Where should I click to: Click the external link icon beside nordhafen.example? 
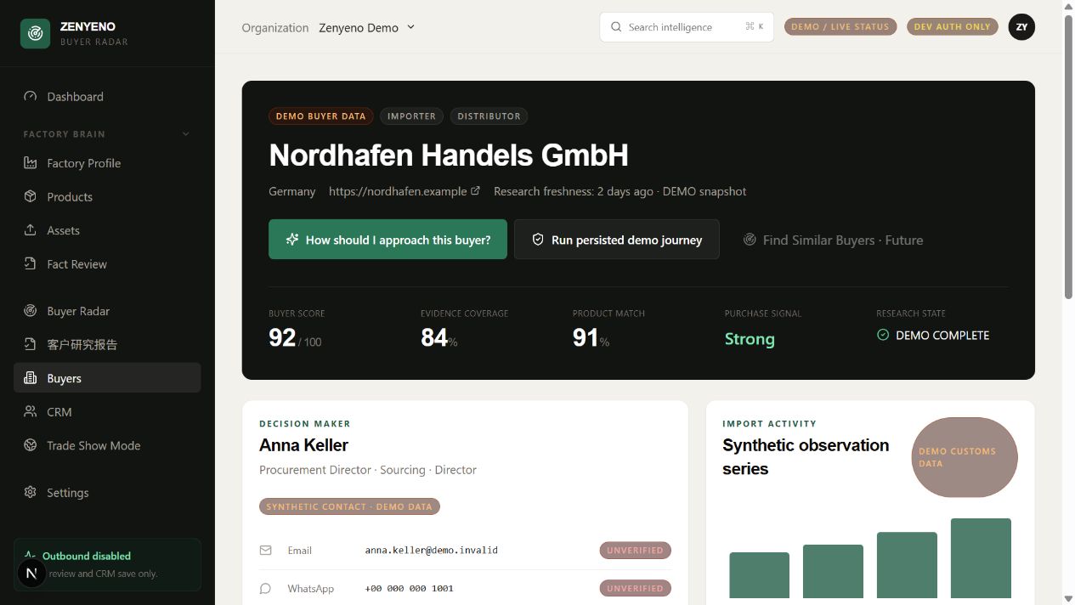(x=475, y=191)
